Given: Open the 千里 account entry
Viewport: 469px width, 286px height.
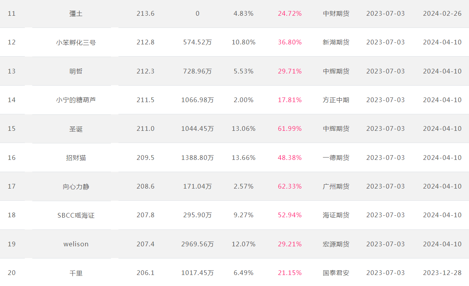Looking at the screenshot, I should 76,273.
